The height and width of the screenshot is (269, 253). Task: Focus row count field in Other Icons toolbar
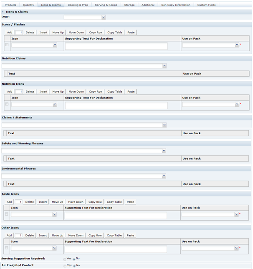(18, 236)
